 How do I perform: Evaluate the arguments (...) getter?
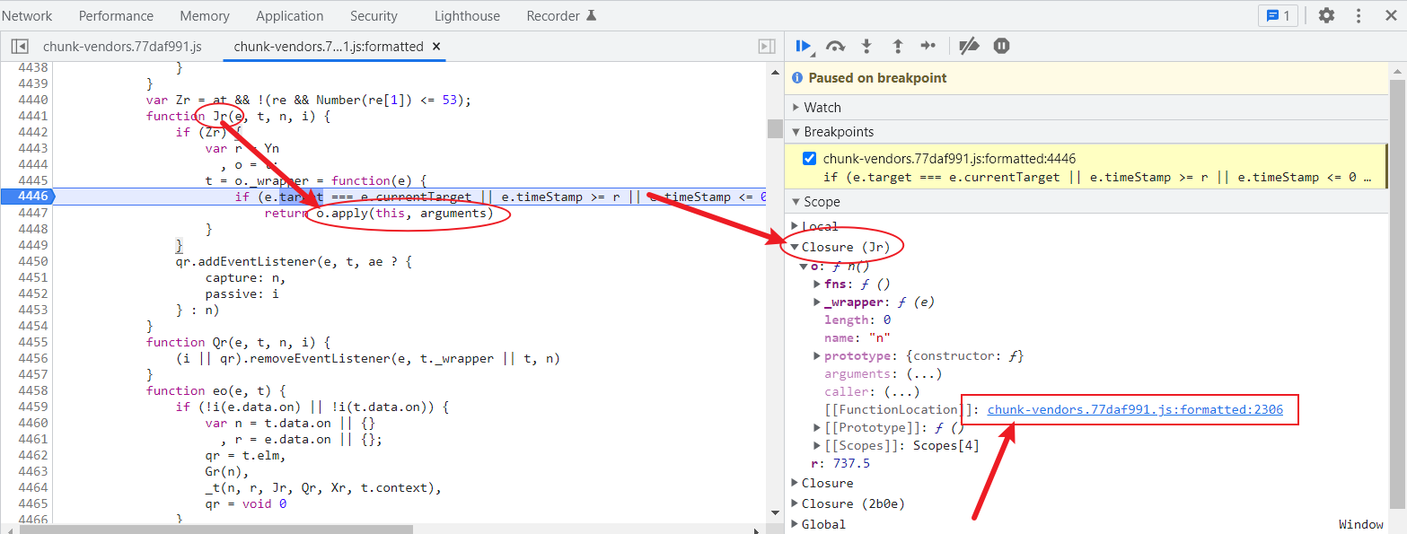[x=923, y=374]
